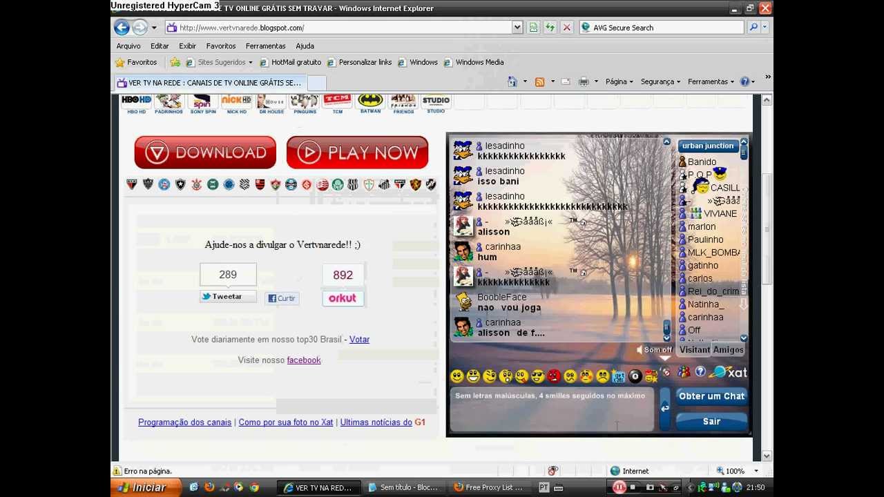
Task: Expand the command bar overflow chevron
Action: 767,77
